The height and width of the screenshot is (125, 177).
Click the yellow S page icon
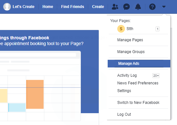click(x=121, y=29)
